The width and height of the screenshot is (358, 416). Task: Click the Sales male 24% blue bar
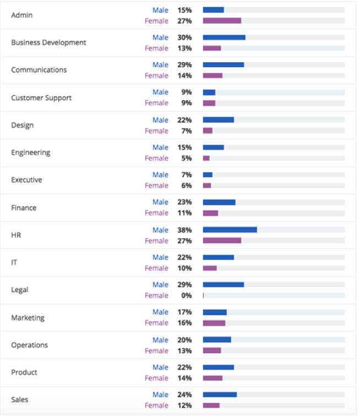pos(220,395)
